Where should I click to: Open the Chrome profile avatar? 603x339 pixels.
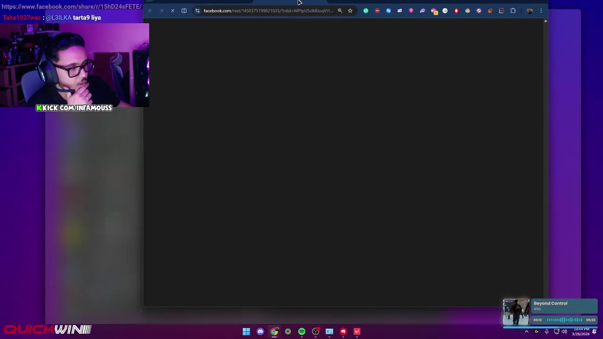pos(530,10)
